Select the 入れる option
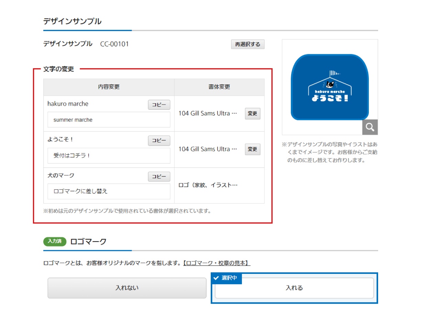The width and height of the screenshot is (440, 313). (x=294, y=288)
